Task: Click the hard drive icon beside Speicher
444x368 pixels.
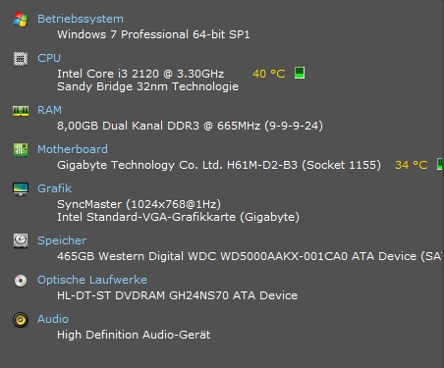Action: click(x=21, y=240)
